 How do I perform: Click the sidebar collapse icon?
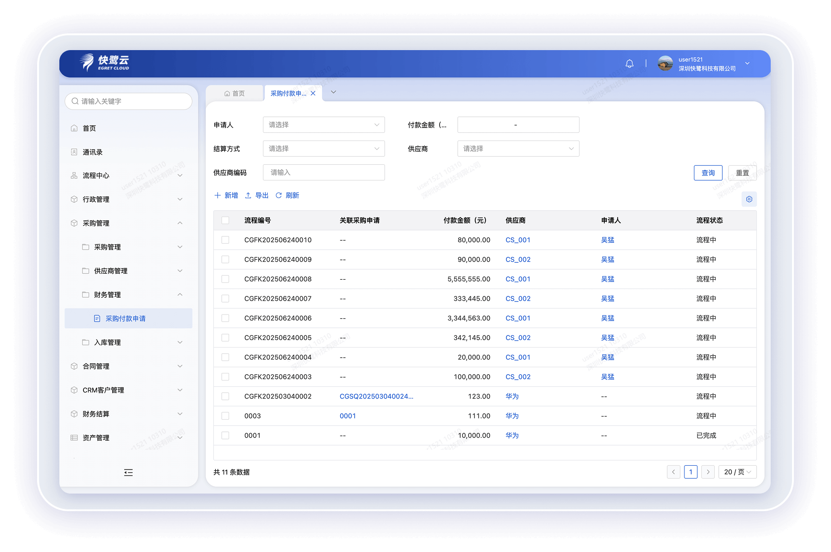[128, 472]
